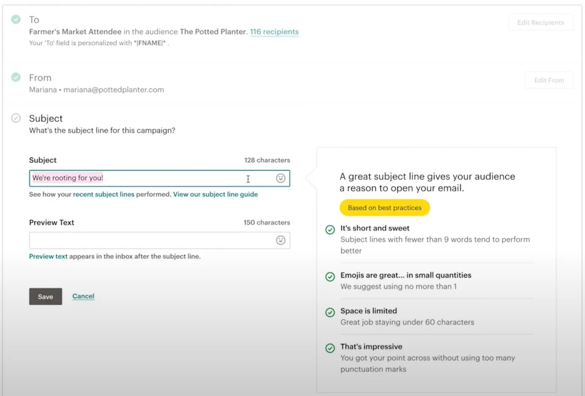Click the check icon for "Space is limited"
The height and width of the screenshot is (396, 585).
point(330,312)
